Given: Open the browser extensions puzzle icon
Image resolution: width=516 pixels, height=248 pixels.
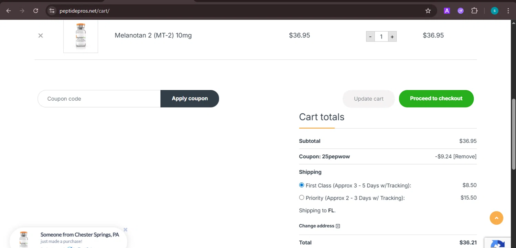Looking at the screenshot, I should [474, 11].
